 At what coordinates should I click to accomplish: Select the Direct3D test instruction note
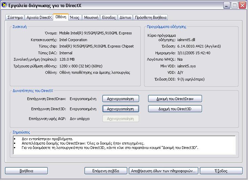coord(110,148)
